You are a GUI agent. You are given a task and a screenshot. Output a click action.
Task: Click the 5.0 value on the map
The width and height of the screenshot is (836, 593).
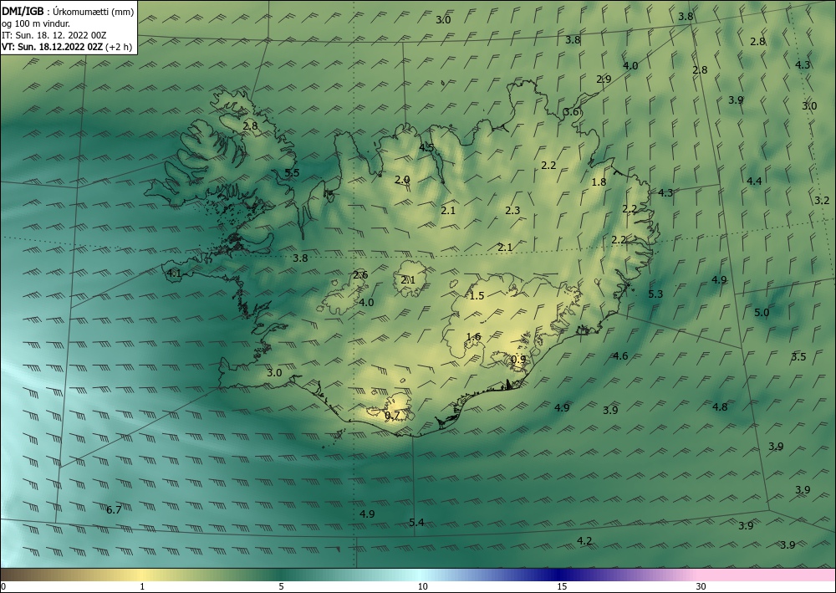762,313
